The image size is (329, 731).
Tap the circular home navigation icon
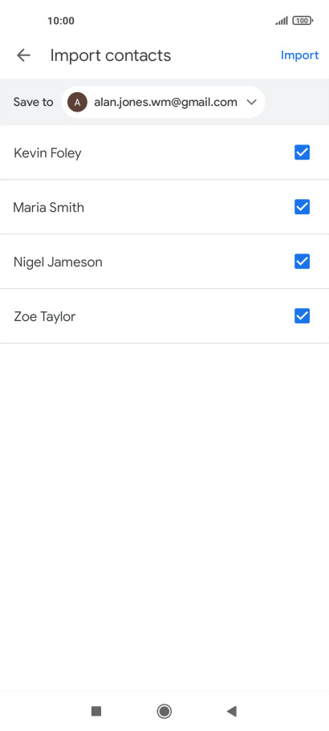(x=164, y=711)
